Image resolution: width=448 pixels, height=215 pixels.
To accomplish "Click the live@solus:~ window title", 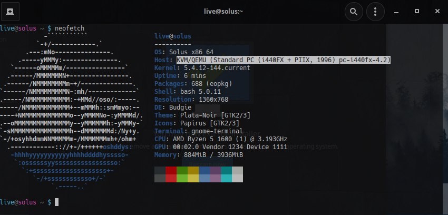I will (223, 12).
